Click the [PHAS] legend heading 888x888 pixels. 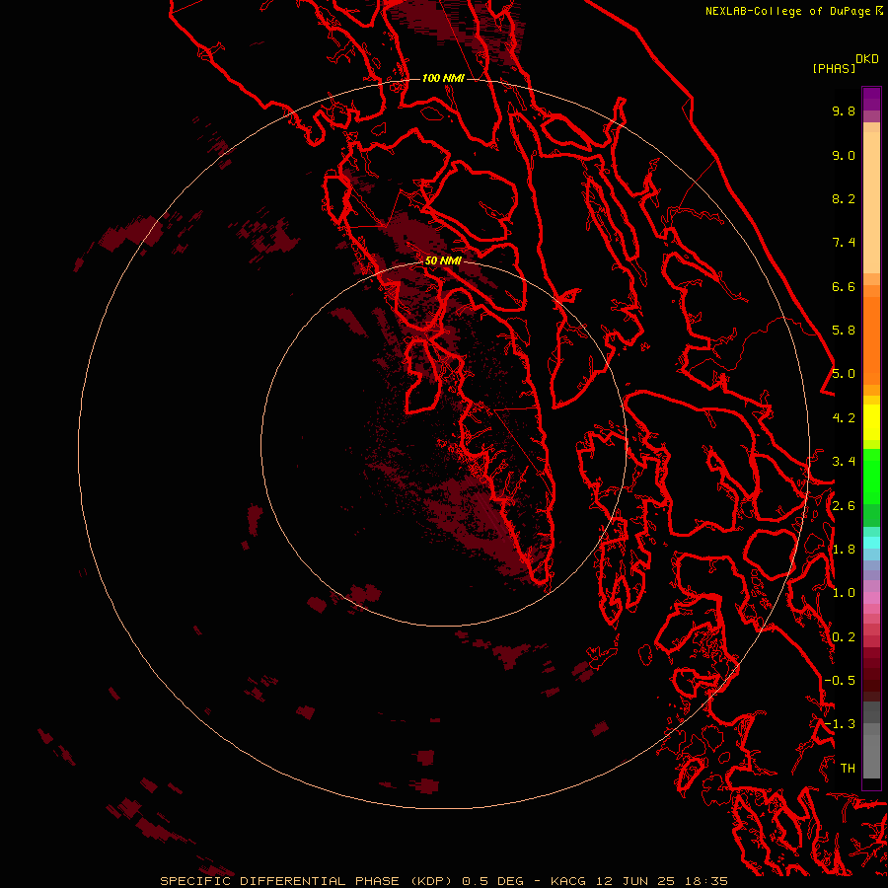coord(834,68)
